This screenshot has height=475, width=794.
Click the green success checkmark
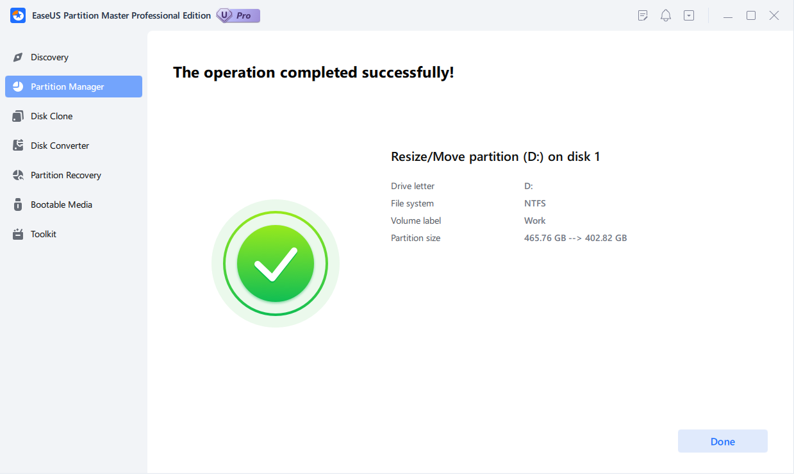[275, 263]
